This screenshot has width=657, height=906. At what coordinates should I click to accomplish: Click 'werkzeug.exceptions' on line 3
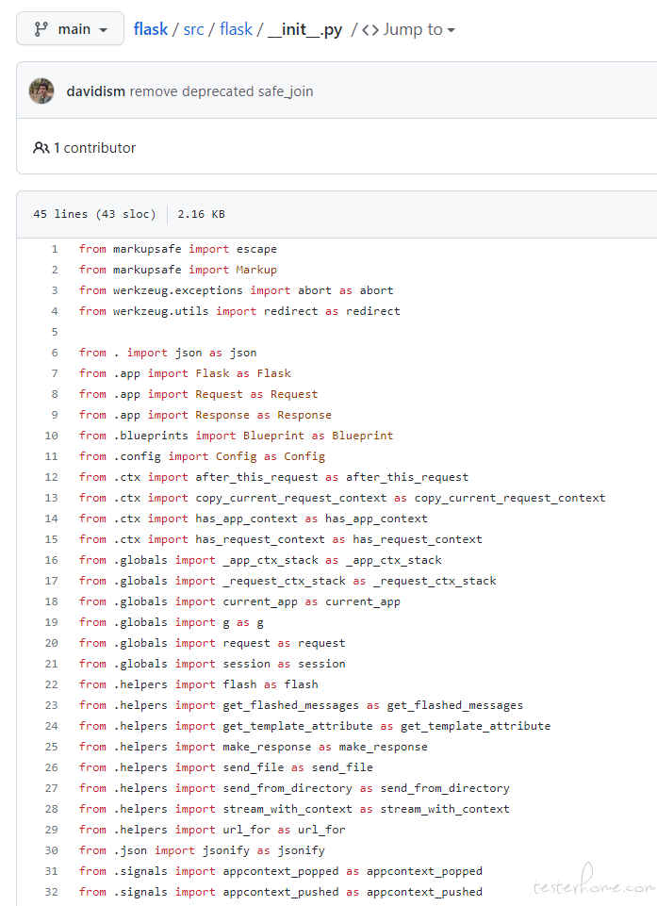(178, 290)
